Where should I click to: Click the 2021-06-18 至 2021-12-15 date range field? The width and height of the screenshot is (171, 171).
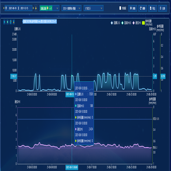[x=18, y=8]
